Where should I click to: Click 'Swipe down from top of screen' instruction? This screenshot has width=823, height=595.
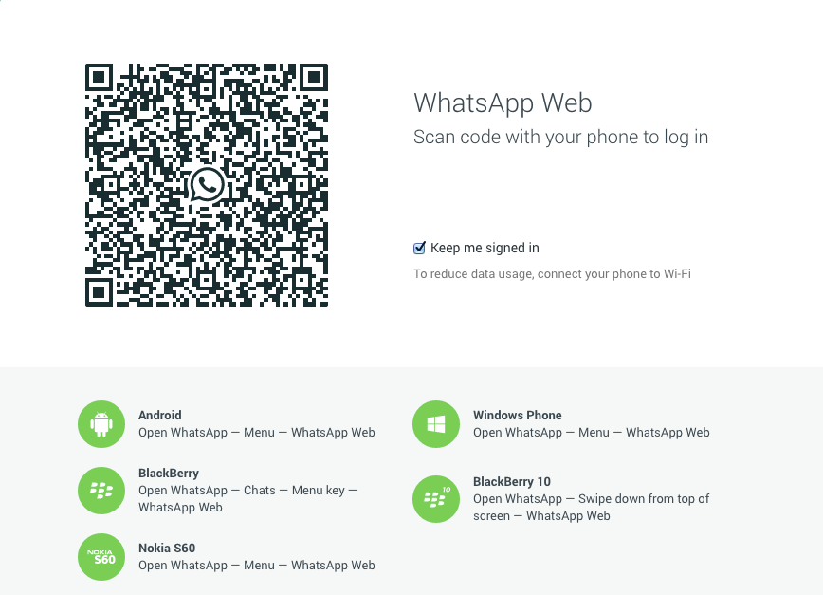(x=591, y=508)
